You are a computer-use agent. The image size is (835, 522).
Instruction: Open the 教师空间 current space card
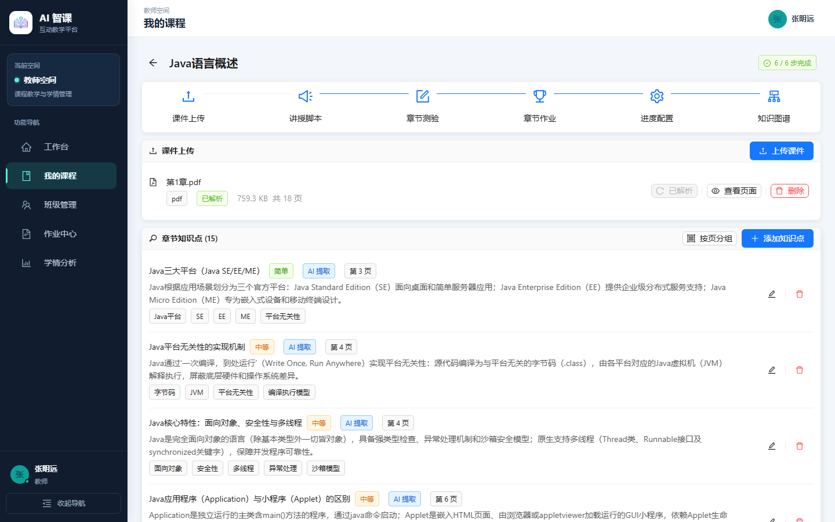(x=64, y=80)
